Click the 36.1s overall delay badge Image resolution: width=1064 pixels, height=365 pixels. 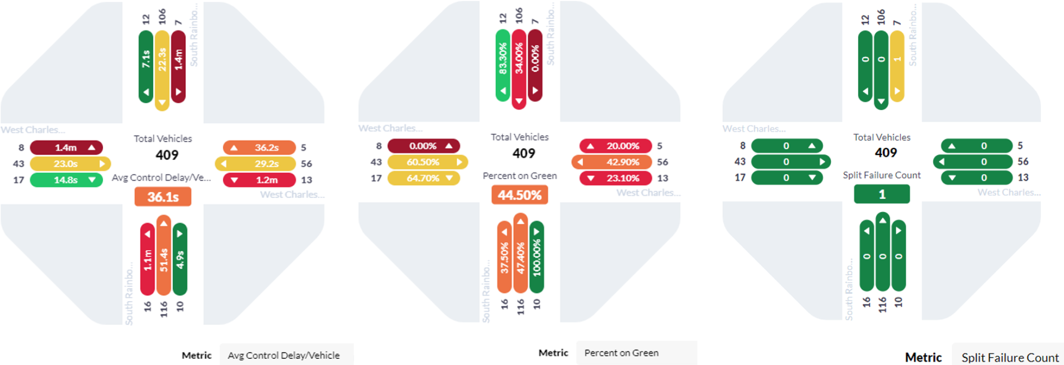(163, 197)
